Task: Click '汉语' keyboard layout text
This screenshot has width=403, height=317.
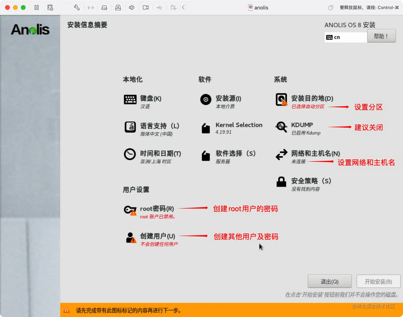Action: (145, 106)
